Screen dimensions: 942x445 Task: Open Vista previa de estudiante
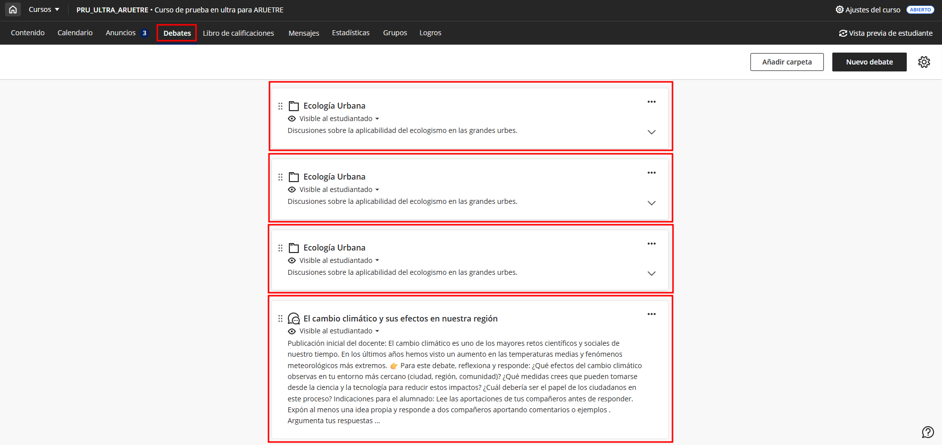click(886, 33)
